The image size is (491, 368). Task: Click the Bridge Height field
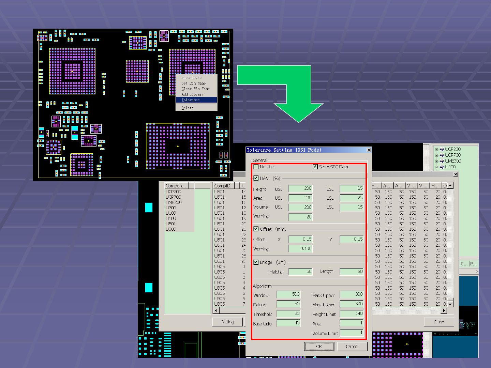[x=301, y=272]
